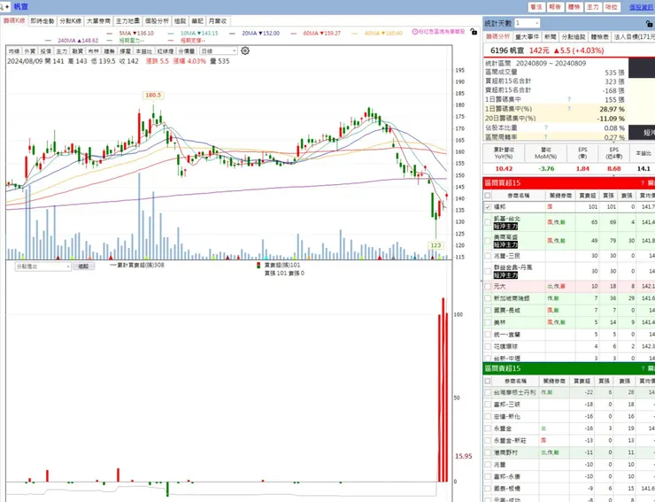Toggle the 主力 chart indicator button
This screenshot has height=502, width=655.
pyautogui.click(x=61, y=51)
